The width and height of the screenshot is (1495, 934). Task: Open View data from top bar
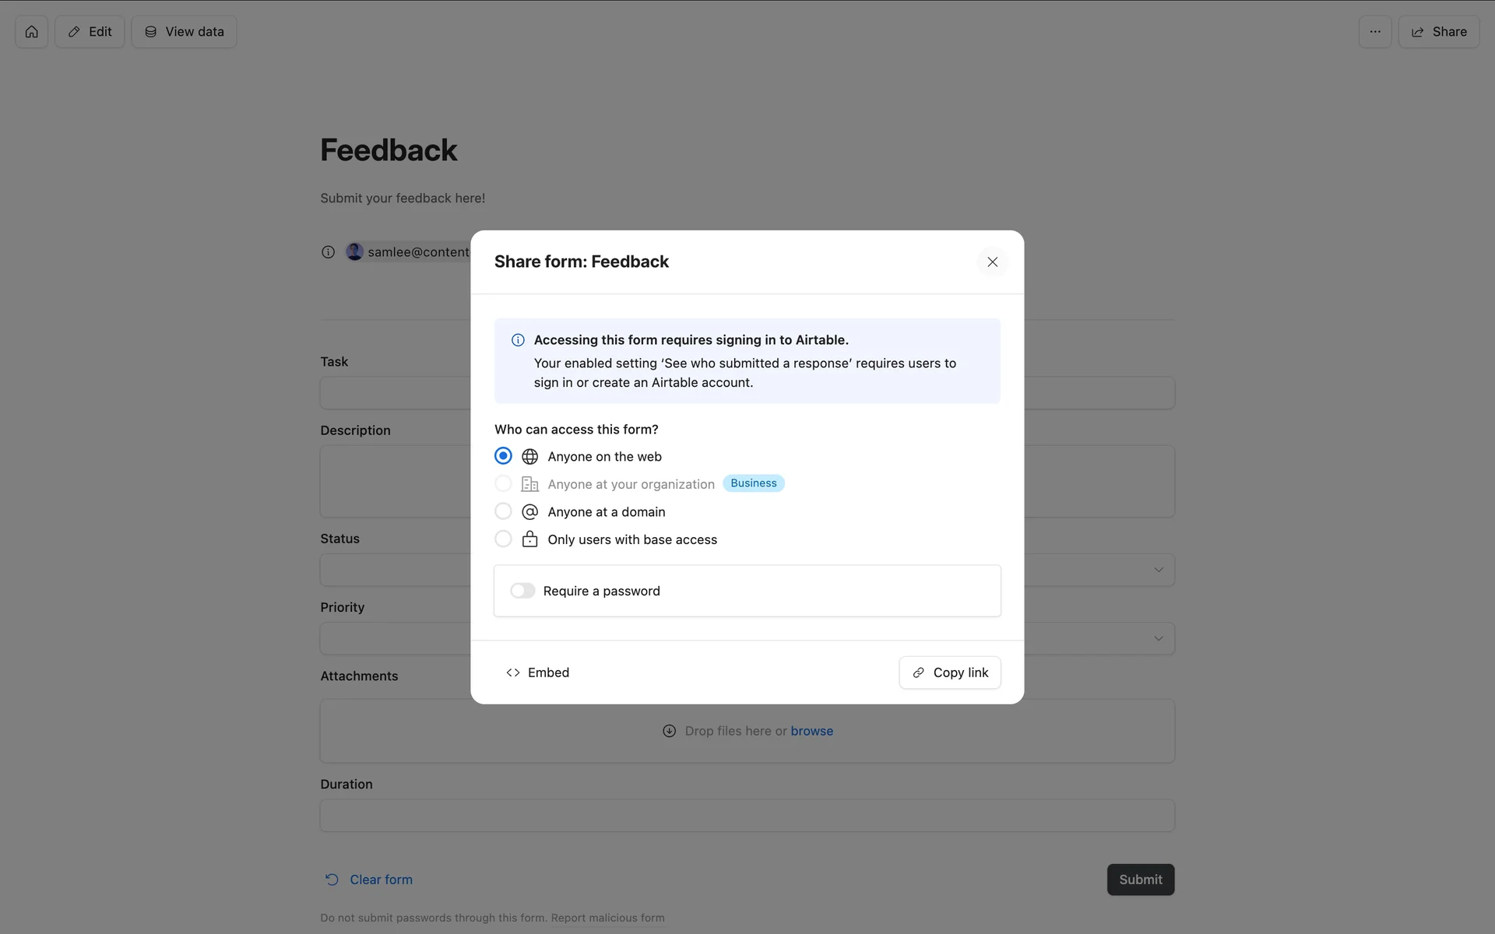(185, 32)
